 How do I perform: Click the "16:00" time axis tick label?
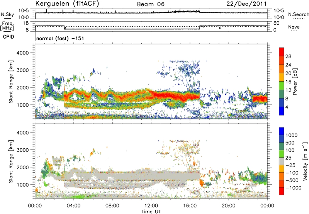[x=190, y=206]
